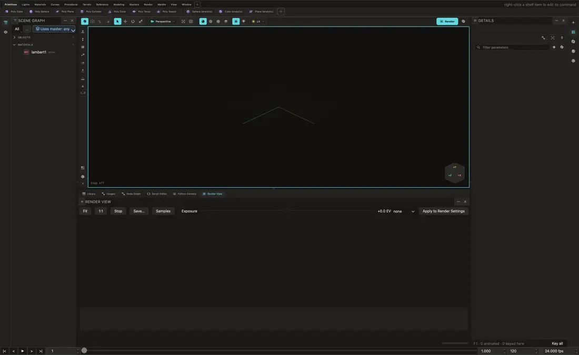This screenshot has width=579, height=355.
Task: Open the Lights shelf tab
Action: click(x=25, y=4)
